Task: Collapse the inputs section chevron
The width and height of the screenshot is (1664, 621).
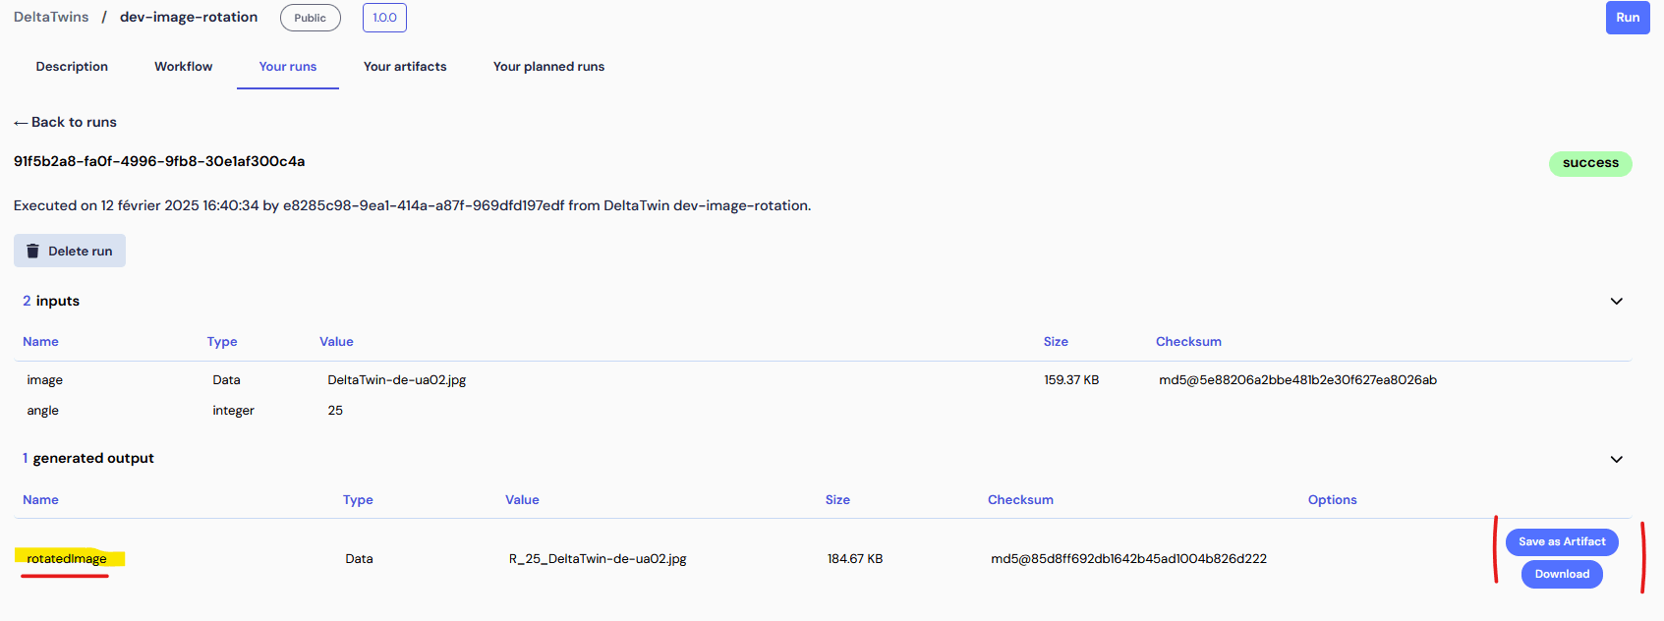Action: [1616, 302]
